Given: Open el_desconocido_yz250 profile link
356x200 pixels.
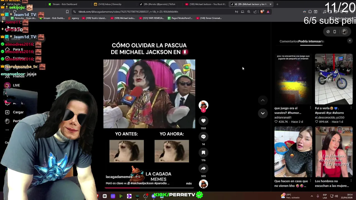Looking at the screenshot, I should [x=330, y=117].
